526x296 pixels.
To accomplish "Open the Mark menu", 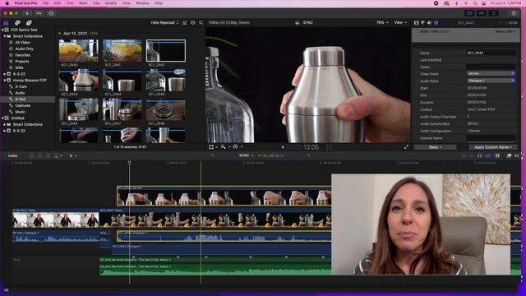I will pyautogui.click(x=83, y=3).
